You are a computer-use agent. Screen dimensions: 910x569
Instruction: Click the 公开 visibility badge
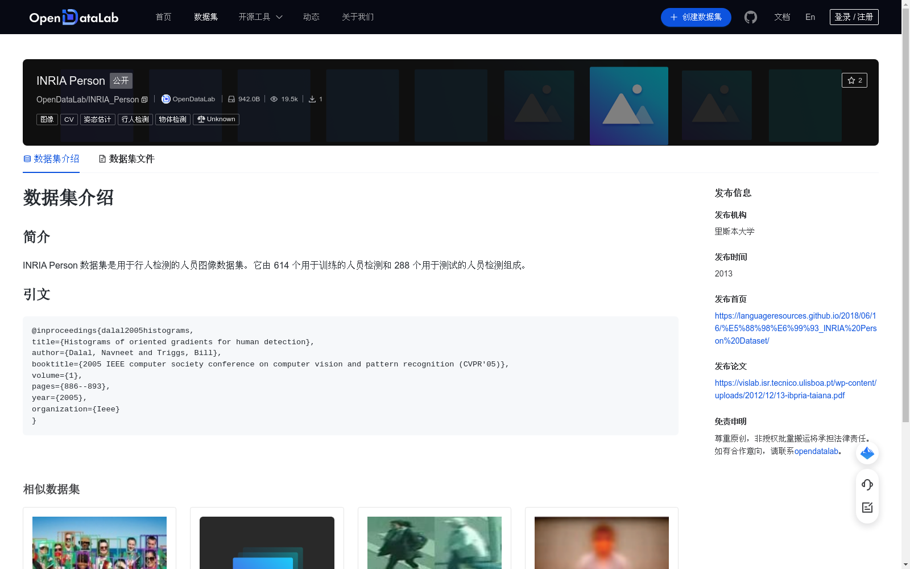(121, 81)
